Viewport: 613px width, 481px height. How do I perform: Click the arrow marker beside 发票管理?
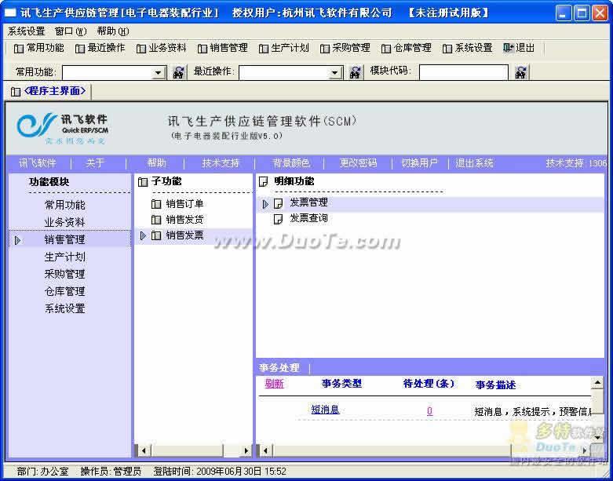coord(265,204)
